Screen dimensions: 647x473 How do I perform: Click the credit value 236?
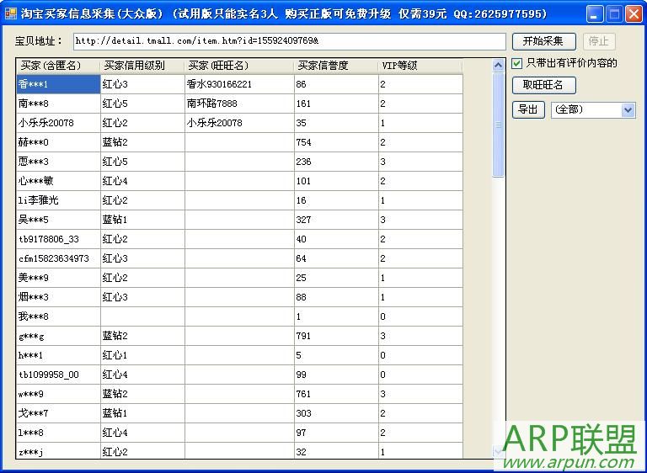[336, 162]
